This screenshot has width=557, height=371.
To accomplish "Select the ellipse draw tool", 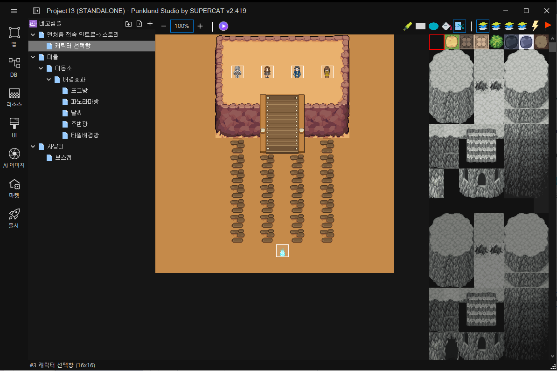I will pyautogui.click(x=433, y=26).
